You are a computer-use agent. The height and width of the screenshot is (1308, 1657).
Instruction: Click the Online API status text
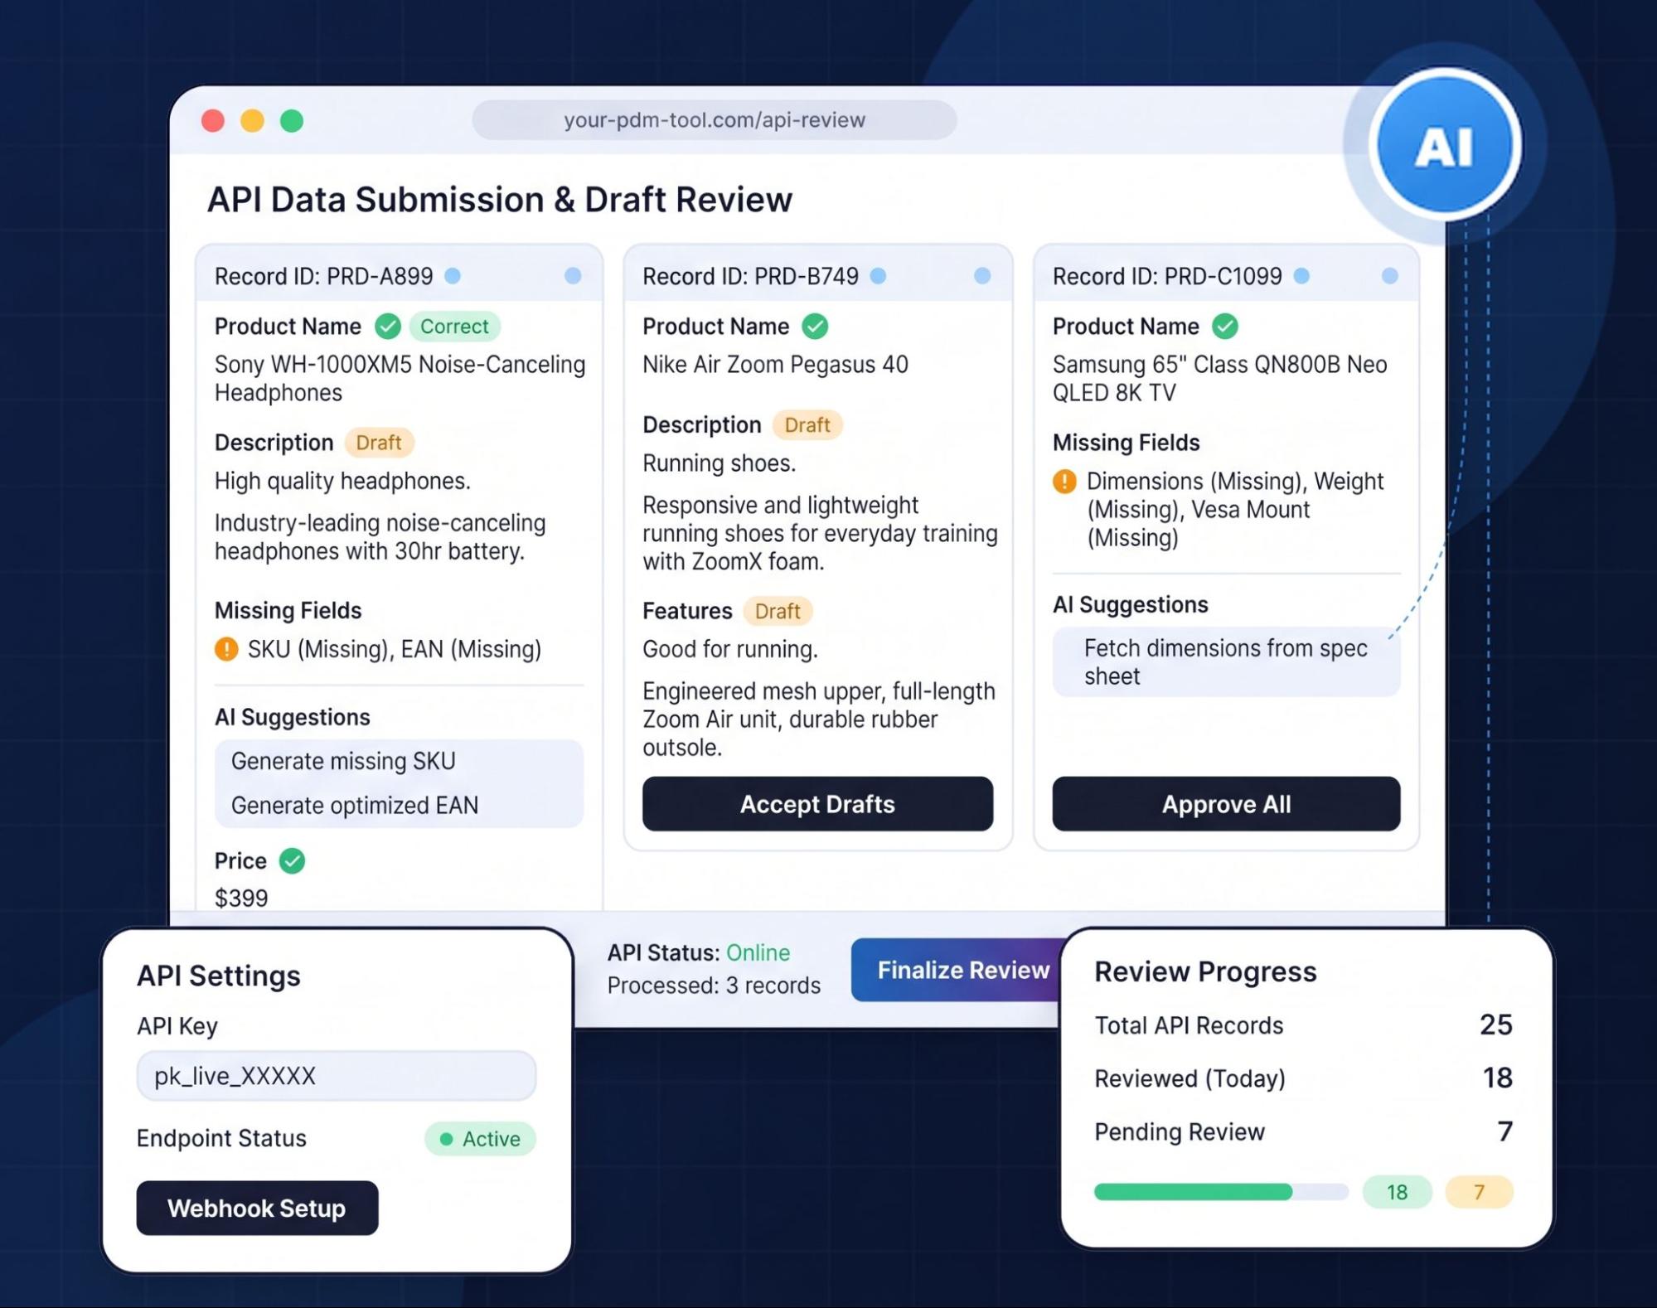[758, 953]
